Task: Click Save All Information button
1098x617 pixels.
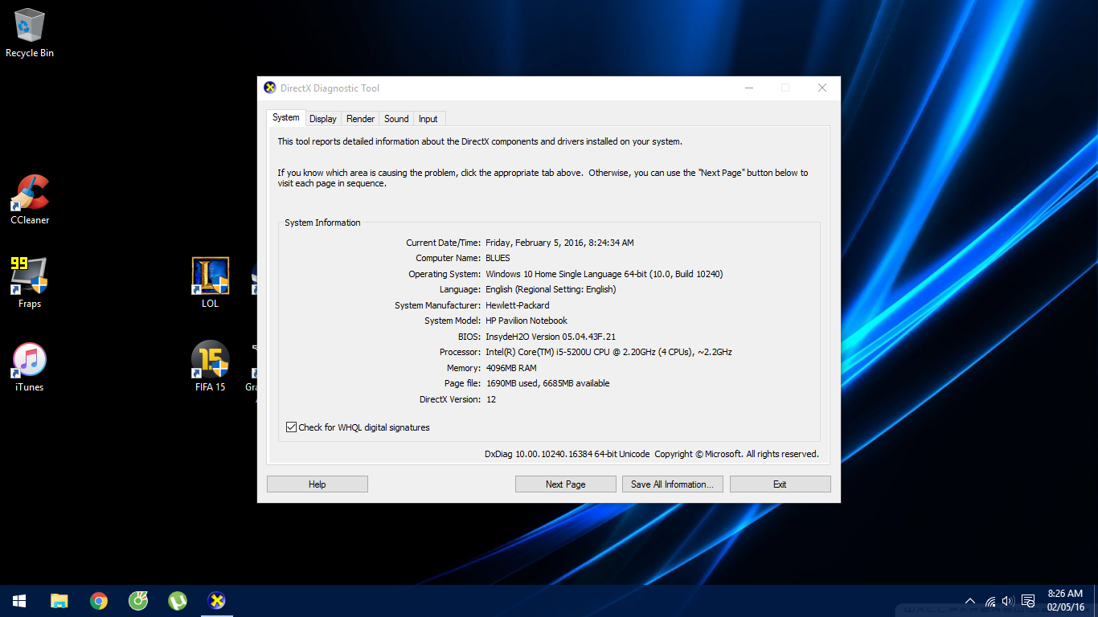Action: tap(673, 484)
